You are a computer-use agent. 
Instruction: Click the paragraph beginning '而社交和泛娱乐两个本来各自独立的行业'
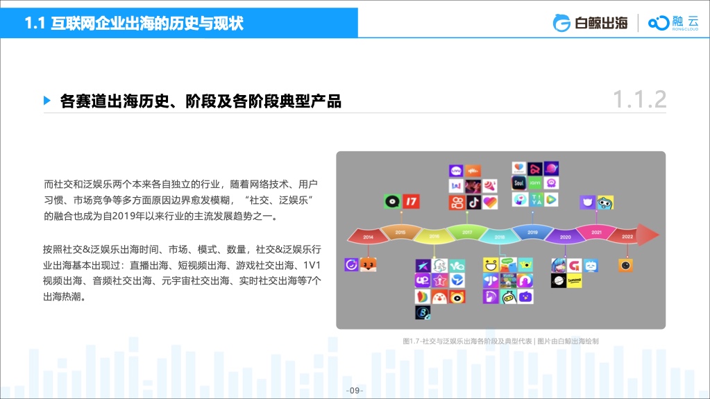pos(180,200)
